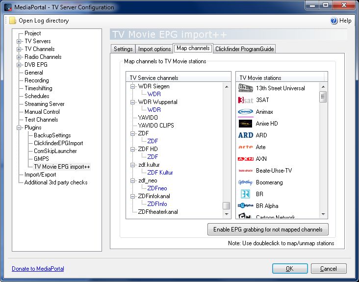Select the Map channels tab
Viewport: 359px width, 282px height.
(193, 48)
